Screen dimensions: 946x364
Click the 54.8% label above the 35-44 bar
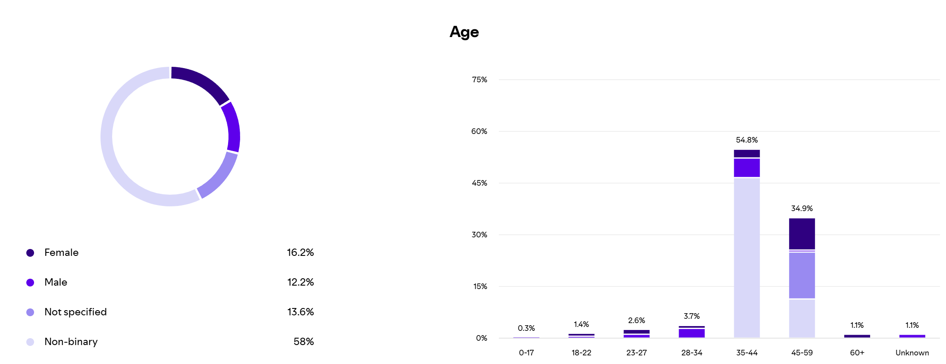[746, 140]
